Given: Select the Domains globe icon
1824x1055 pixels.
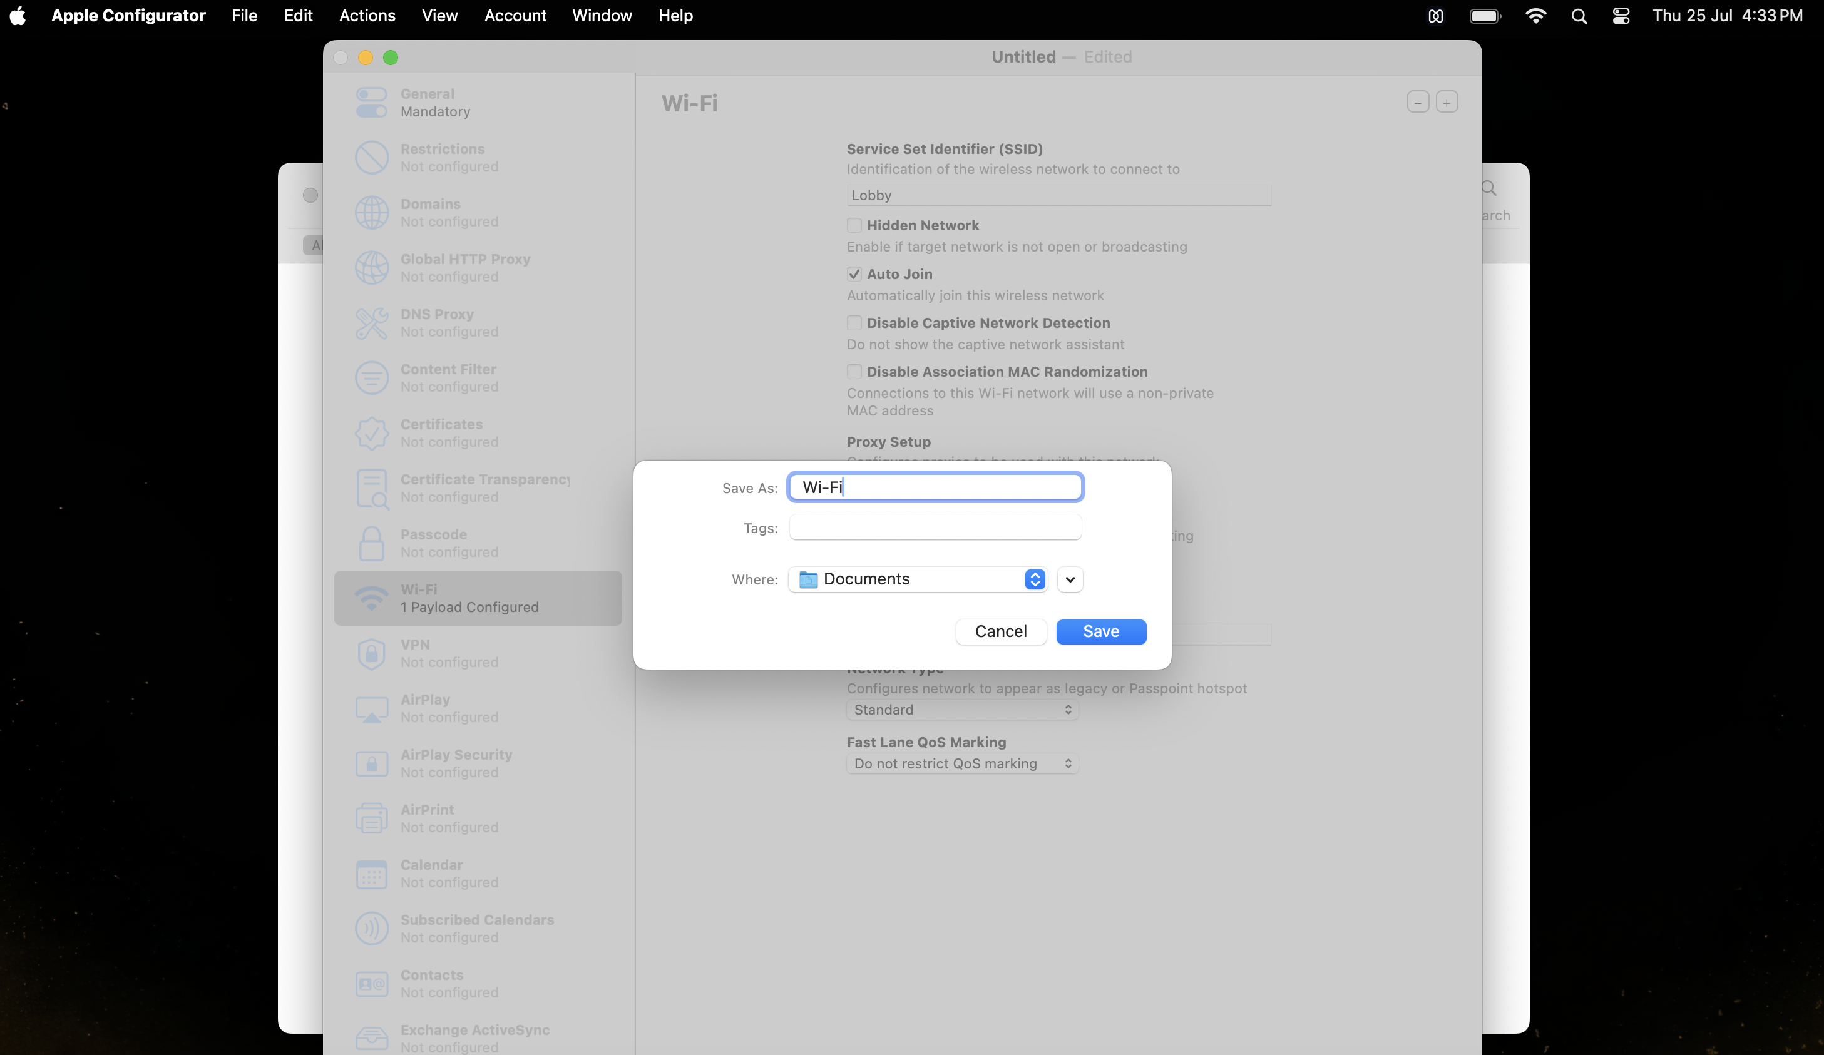Looking at the screenshot, I should (x=371, y=213).
